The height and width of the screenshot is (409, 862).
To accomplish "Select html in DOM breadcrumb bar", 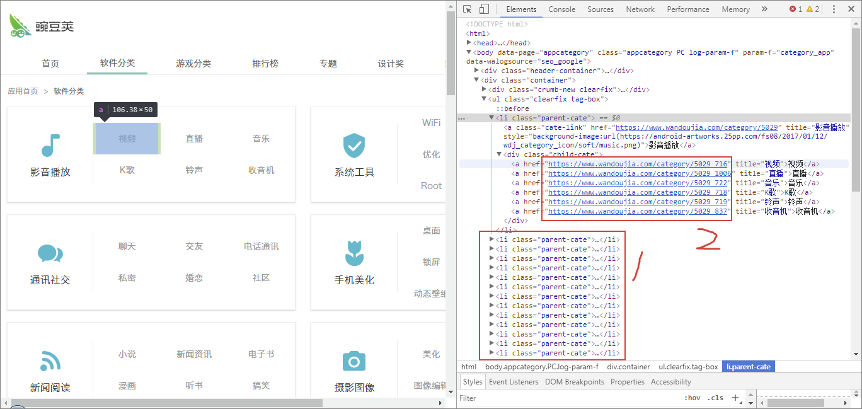I will [x=469, y=367].
